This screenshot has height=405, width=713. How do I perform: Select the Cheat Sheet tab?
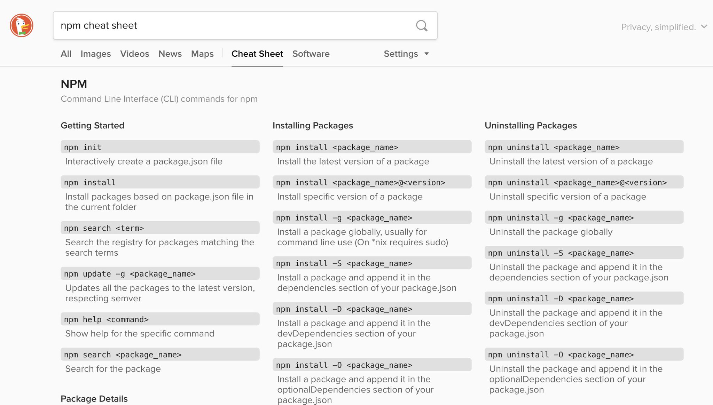(257, 54)
